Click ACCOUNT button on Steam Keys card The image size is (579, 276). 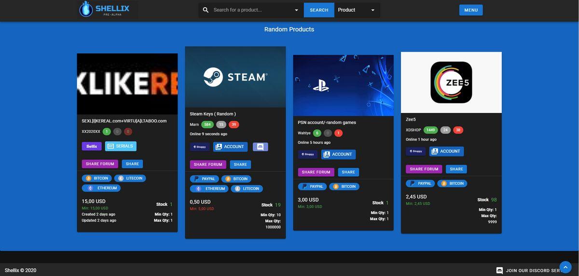(x=230, y=147)
